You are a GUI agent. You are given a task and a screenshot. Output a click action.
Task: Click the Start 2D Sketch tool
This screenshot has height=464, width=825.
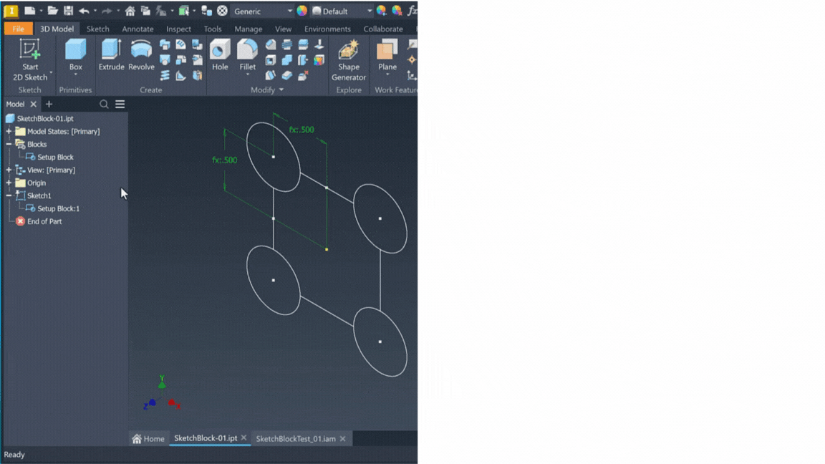[30, 57]
